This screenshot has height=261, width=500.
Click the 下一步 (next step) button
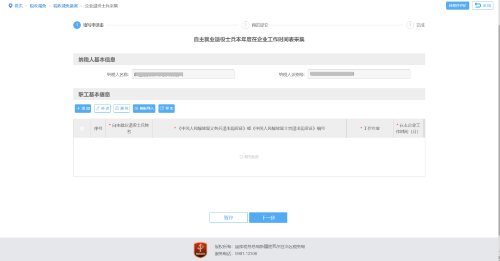pos(268,218)
